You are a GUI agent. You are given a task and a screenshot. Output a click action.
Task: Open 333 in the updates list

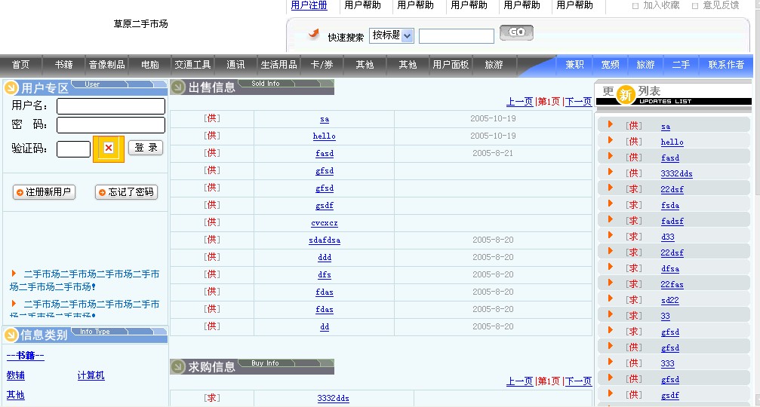point(667,363)
